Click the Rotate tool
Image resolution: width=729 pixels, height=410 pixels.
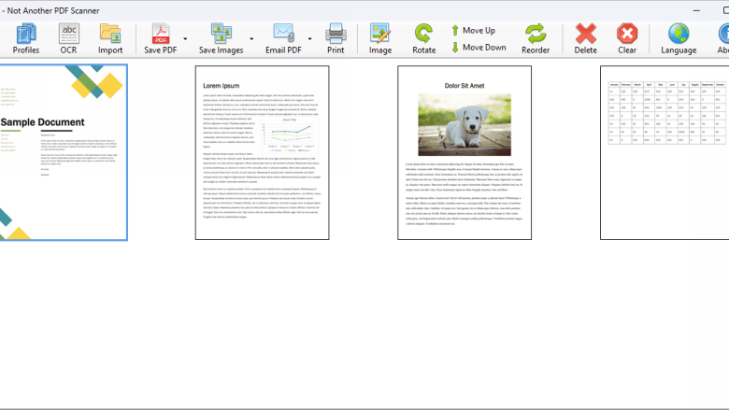423,39
